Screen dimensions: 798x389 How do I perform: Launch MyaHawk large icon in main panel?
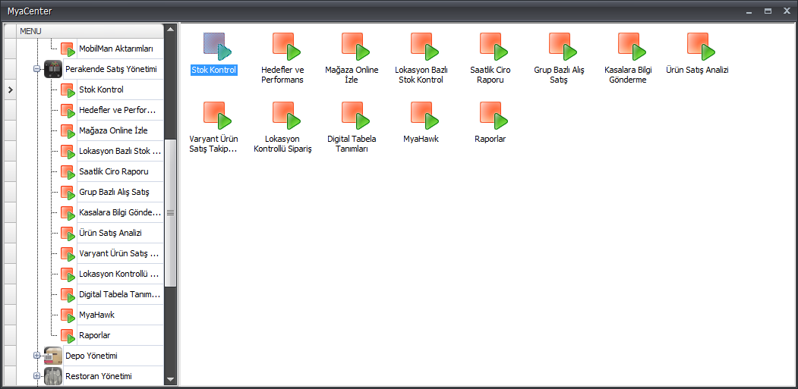425,115
